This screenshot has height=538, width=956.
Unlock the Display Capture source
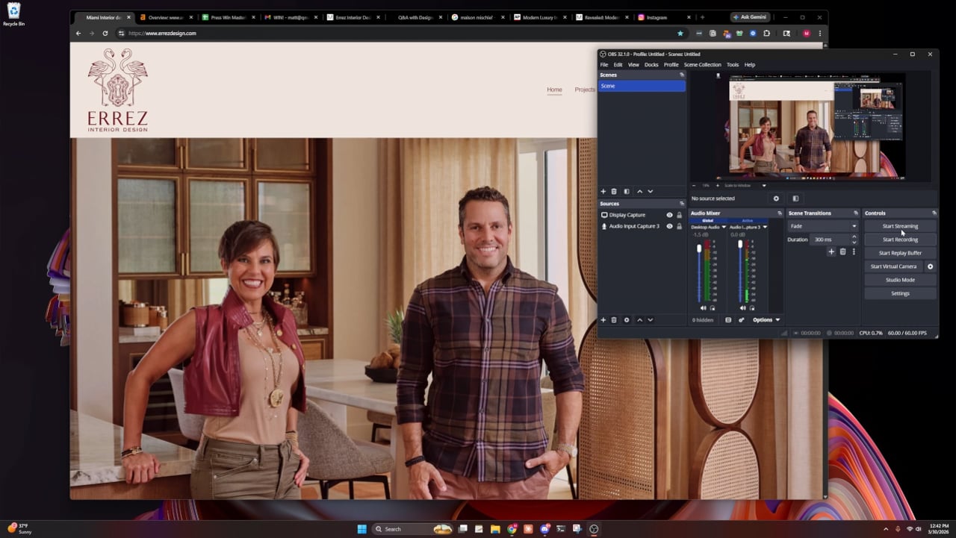679,215
